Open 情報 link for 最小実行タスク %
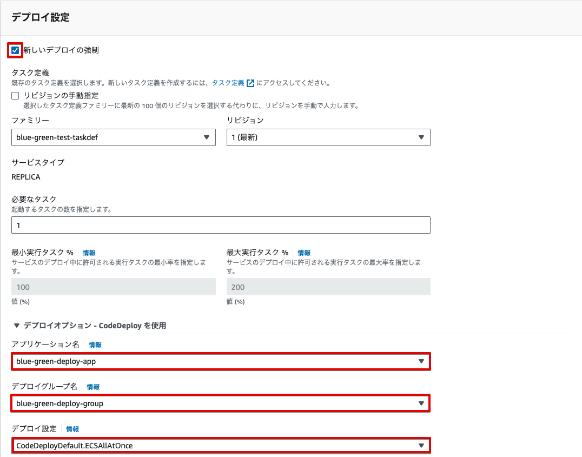Viewport: 582px width, 457px height. 89,253
